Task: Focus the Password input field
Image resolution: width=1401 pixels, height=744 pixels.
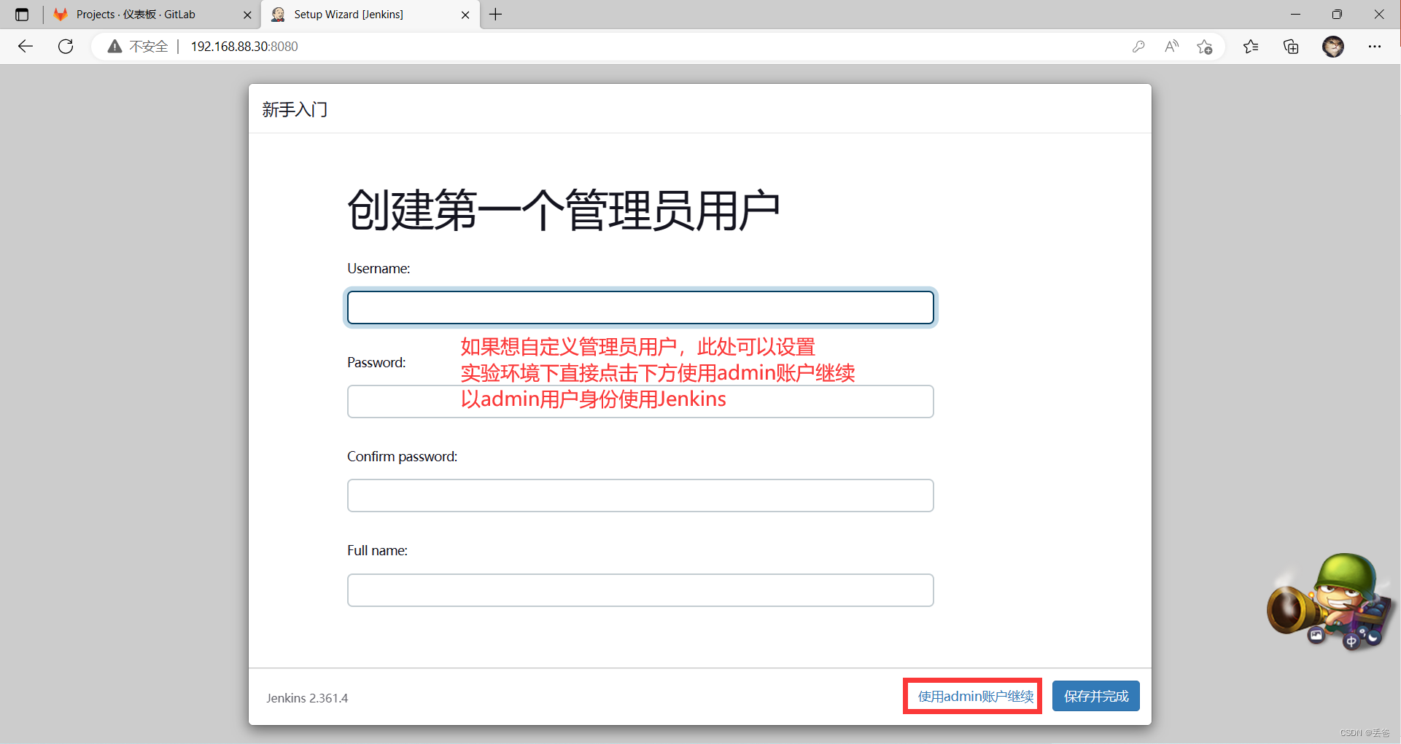Action: (640, 402)
